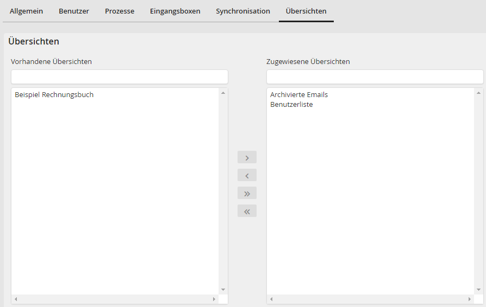The image size is (486, 307).
Task: Open the Eingangsboxen tab
Action: click(175, 11)
